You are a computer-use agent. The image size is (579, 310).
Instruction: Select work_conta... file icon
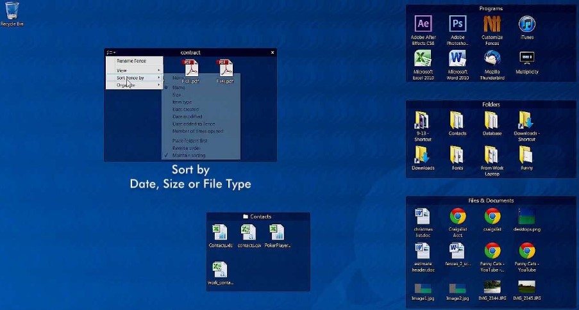pos(221,270)
